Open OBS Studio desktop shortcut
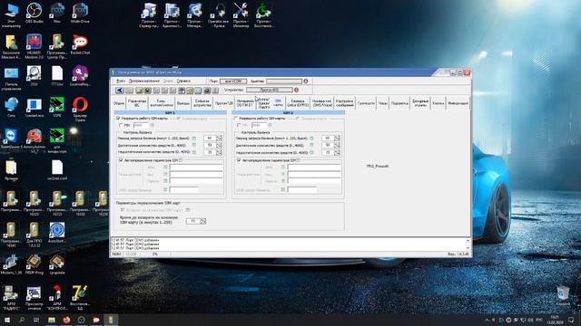Screen dimensions: 581x326 point(34,14)
